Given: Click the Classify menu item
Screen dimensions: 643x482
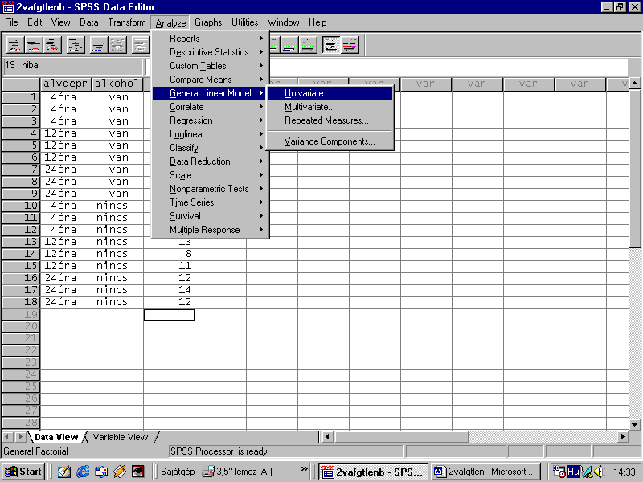Looking at the screenshot, I should pyautogui.click(x=211, y=148).
